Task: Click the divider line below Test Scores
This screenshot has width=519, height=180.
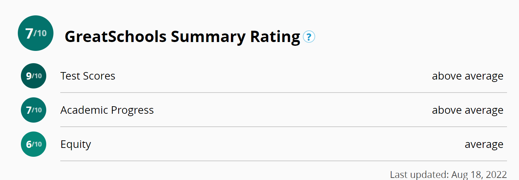Action: [283, 93]
